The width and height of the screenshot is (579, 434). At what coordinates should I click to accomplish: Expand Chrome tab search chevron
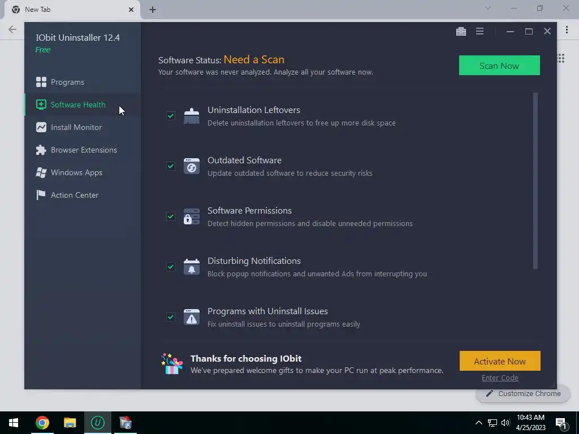[488, 8]
